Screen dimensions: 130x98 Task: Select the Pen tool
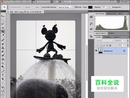3,71
